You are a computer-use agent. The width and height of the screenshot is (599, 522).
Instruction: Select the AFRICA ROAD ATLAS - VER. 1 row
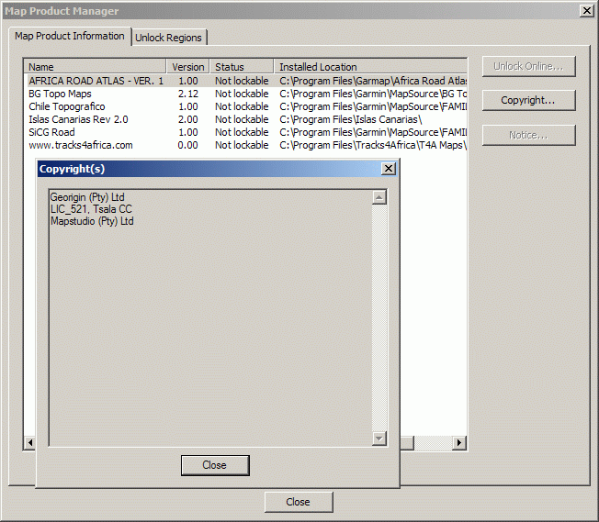245,81
